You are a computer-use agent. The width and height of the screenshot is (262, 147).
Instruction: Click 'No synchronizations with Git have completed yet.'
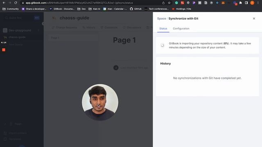point(208,78)
